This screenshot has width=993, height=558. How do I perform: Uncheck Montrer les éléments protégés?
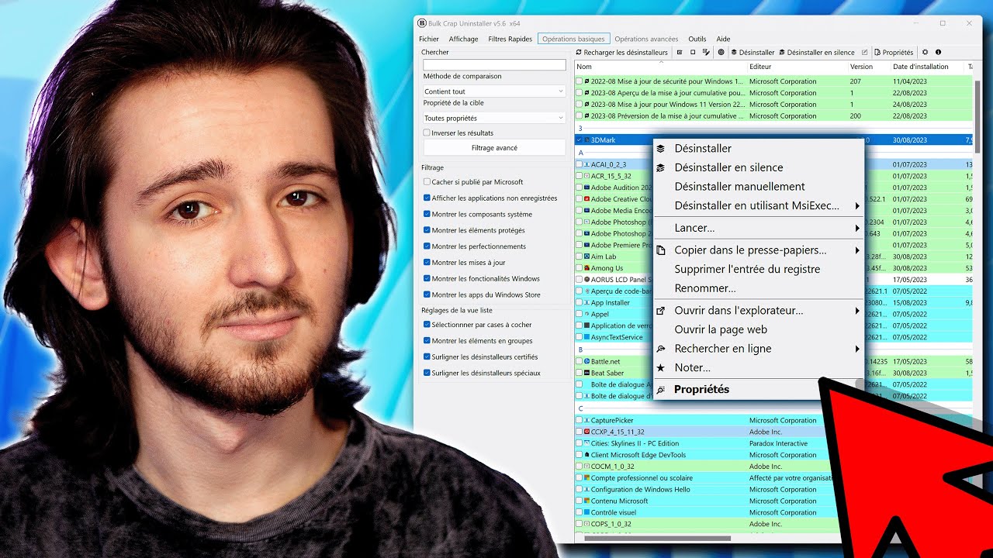point(427,230)
